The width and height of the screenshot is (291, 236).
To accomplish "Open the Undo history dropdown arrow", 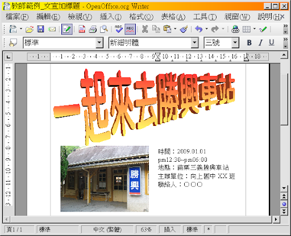I will click(x=207, y=29).
